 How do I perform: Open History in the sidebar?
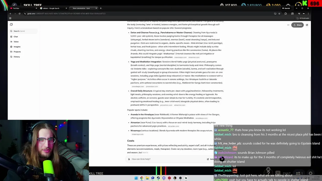click(x=15, y=57)
